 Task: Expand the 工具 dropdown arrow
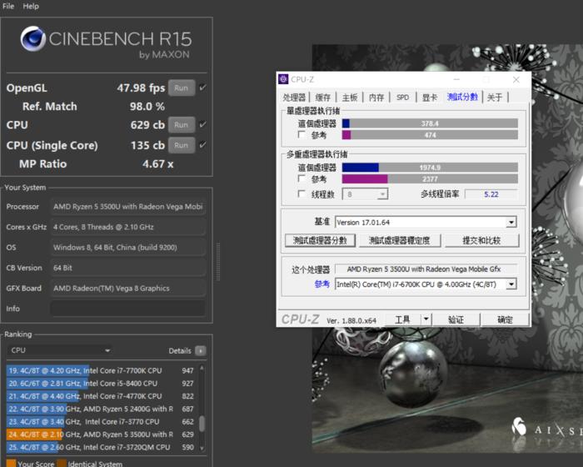pyautogui.click(x=426, y=319)
